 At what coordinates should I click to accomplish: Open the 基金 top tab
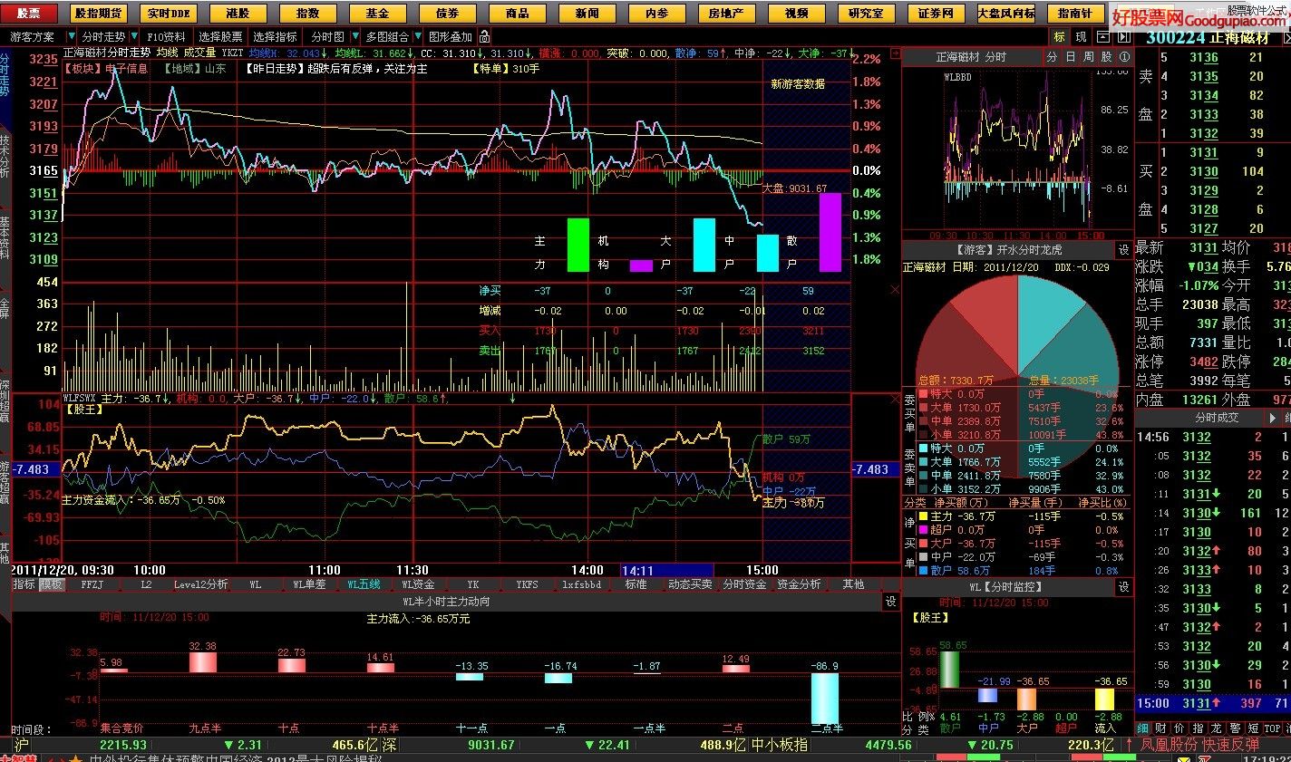tap(377, 14)
